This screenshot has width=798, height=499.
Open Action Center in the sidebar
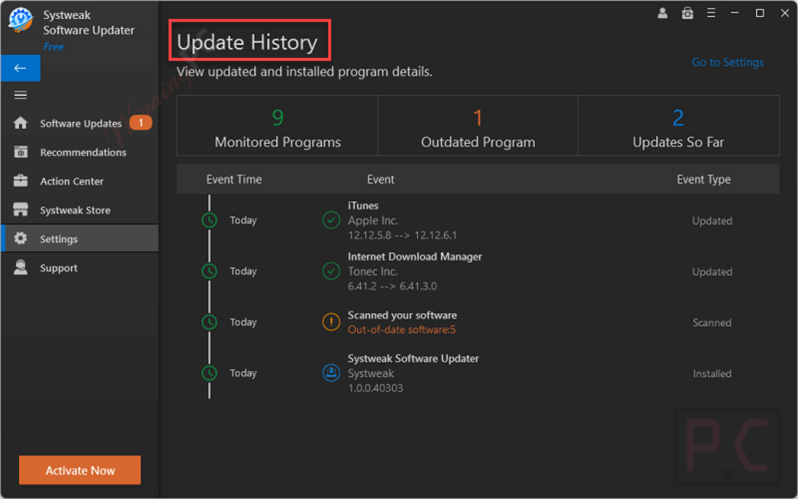tap(80, 181)
